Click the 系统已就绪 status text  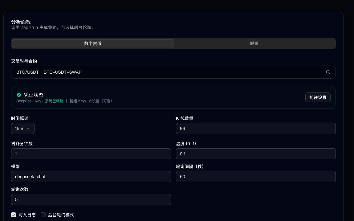(54, 101)
